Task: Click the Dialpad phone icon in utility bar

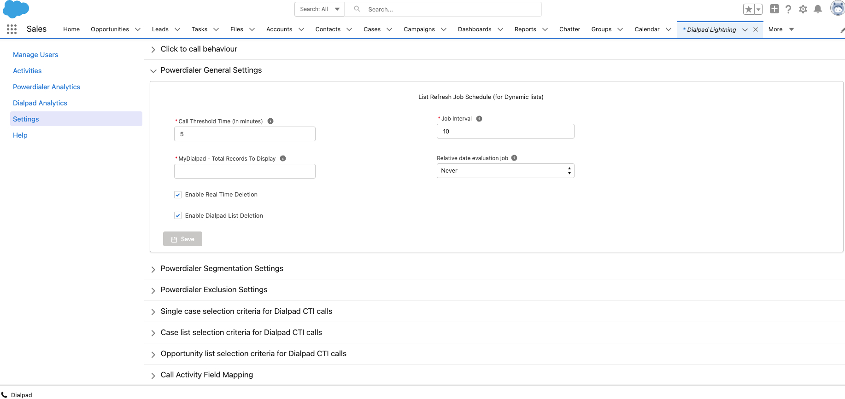Action: coord(5,394)
